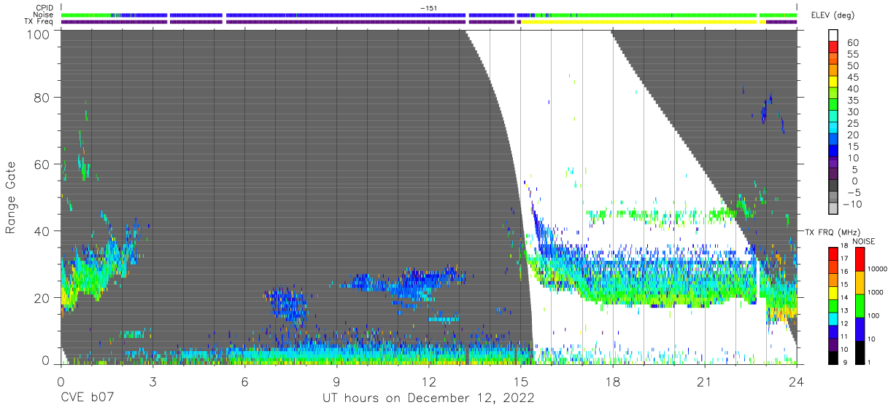Click the 12 hour tick on the time axis

[x=428, y=380]
